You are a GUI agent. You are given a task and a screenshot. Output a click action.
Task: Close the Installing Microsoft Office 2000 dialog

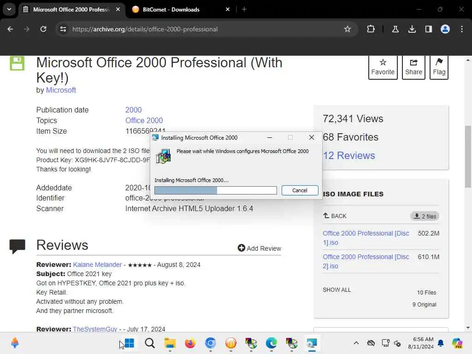312,137
